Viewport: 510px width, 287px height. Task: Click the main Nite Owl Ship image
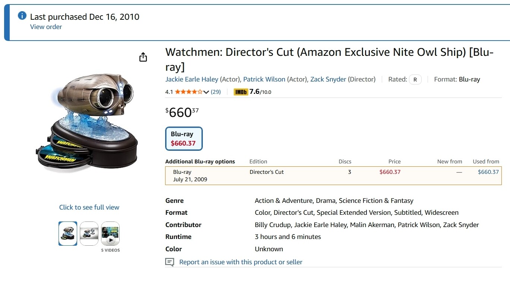(89, 122)
